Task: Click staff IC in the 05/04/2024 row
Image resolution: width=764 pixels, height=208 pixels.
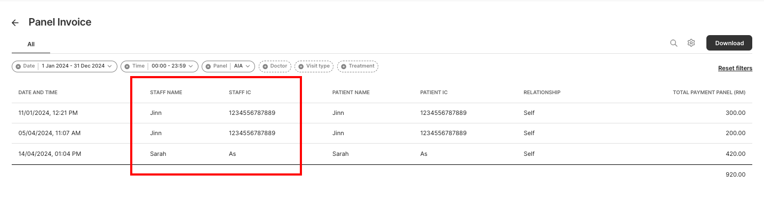Action: [252, 133]
